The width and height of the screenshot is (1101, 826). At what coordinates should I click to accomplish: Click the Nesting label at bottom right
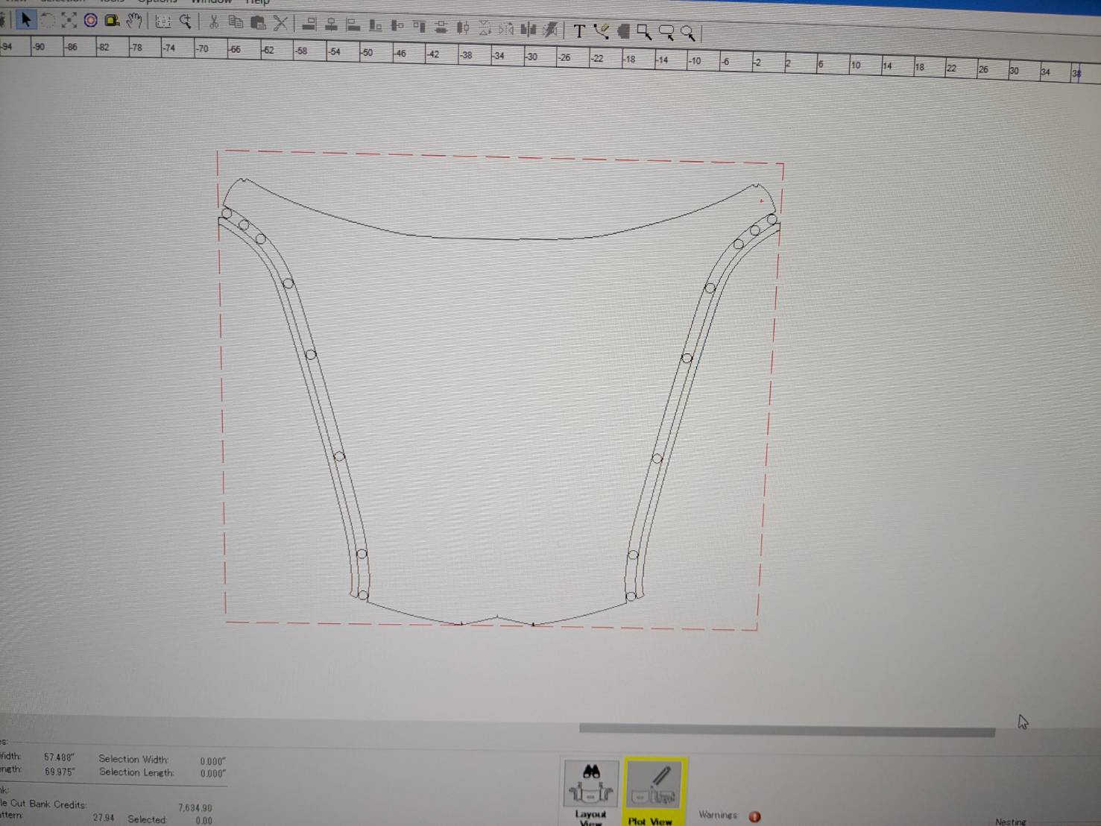pyautogui.click(x=1010, y=822)
